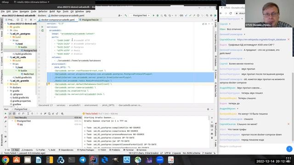Click the build hammer icon in toolbar
The image size is (294, 165).
coord(126,16)
